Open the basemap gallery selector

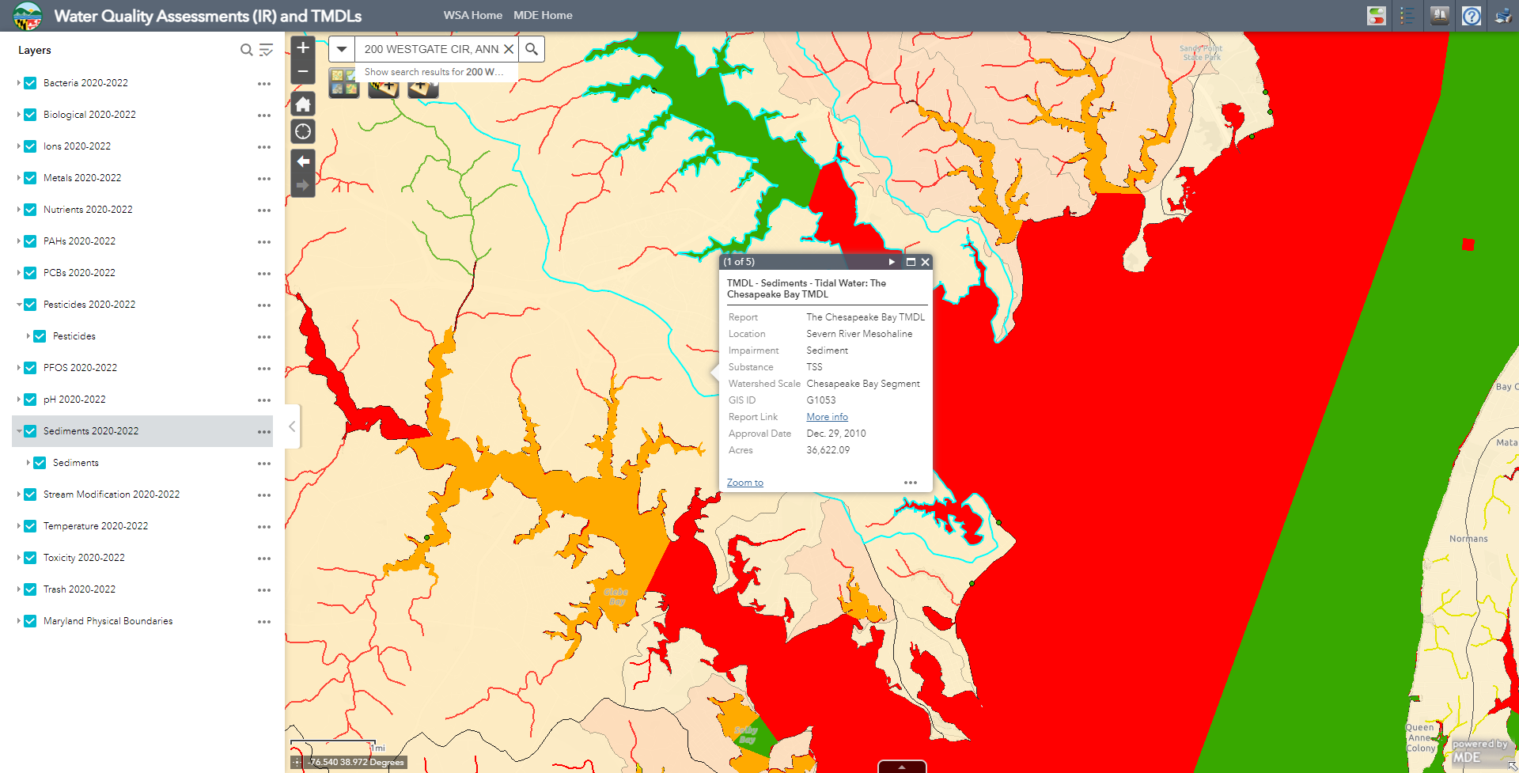(x=343, y=82)
